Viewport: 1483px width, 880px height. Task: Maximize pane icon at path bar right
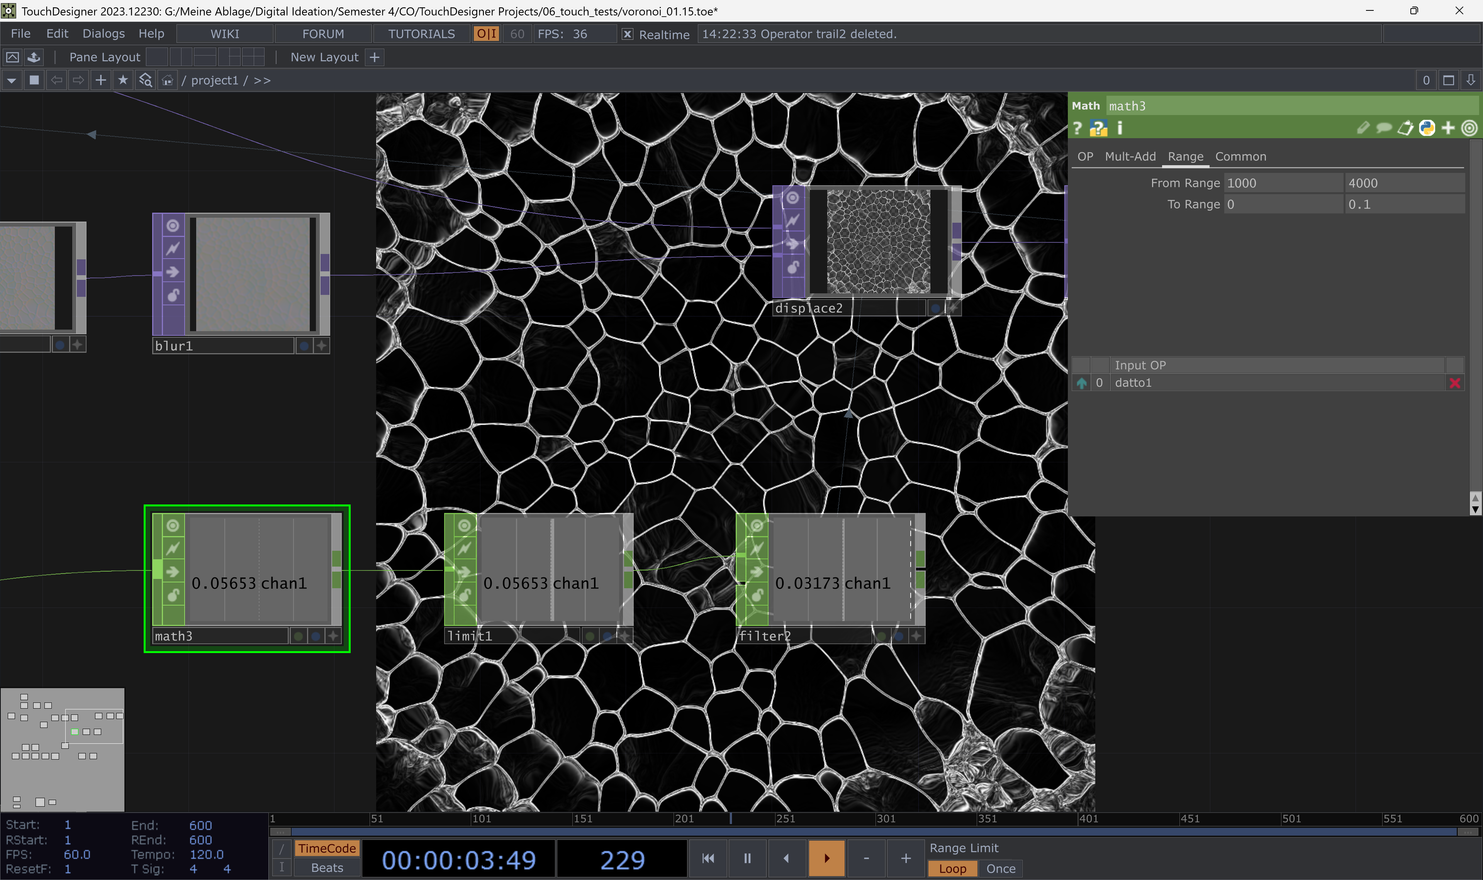(x=1448, y=80)
